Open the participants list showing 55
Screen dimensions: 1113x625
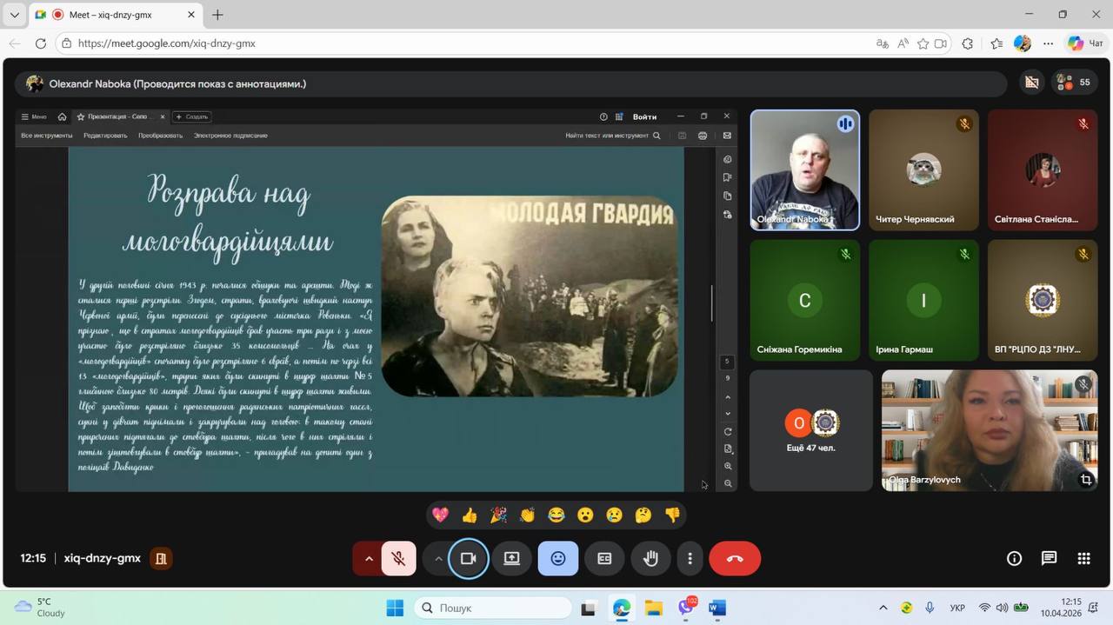click(1074, 83)
